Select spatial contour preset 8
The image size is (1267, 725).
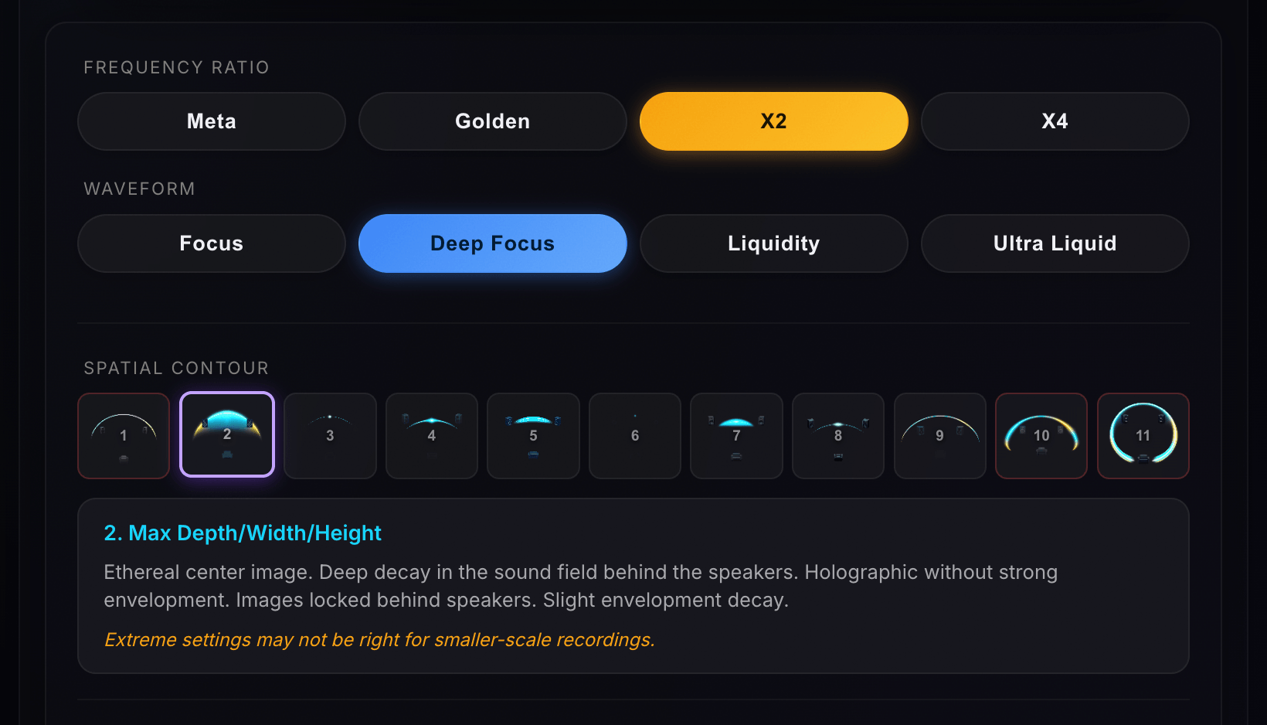pyautogui.click(x=838, y=436)
